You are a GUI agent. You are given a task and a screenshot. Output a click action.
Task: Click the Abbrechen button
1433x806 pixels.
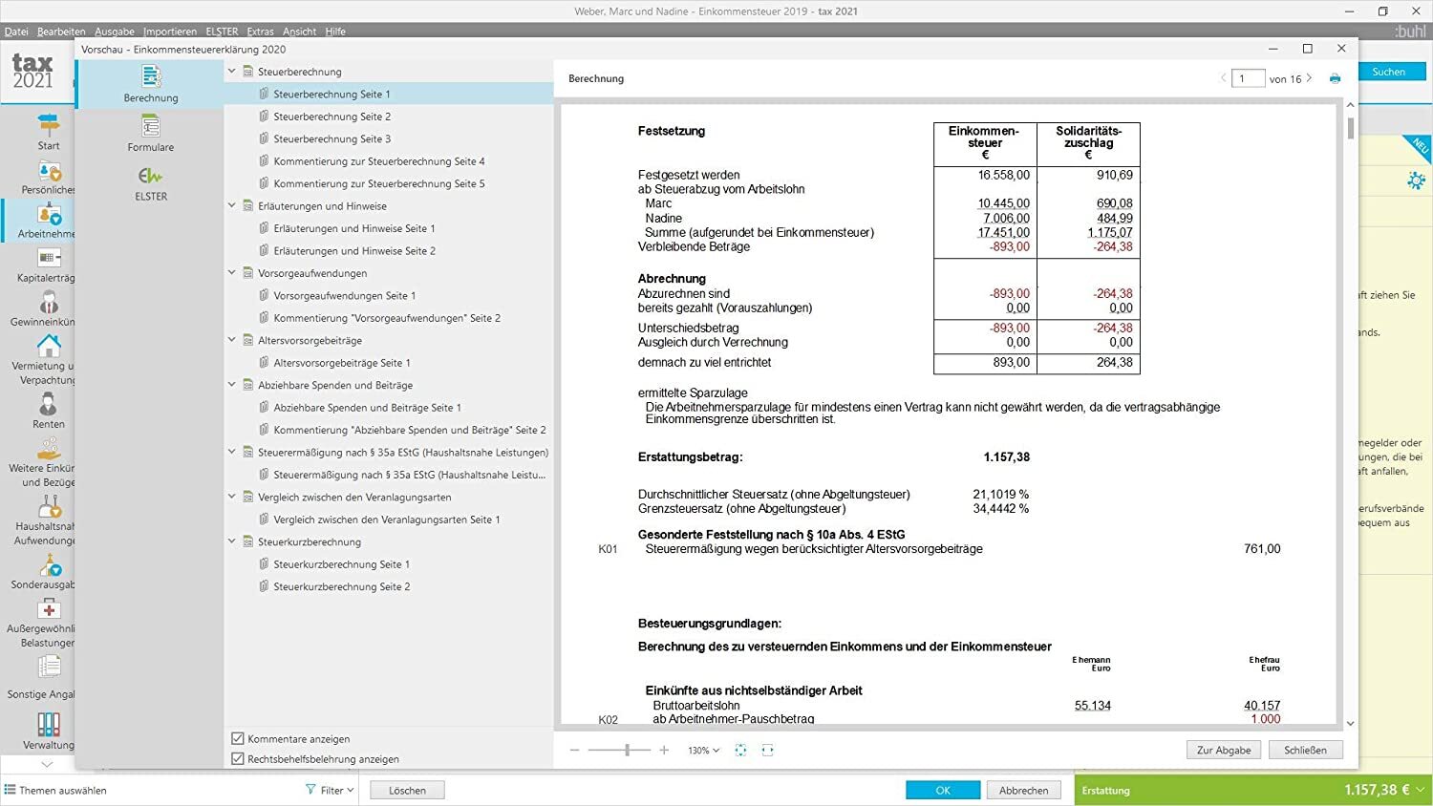tap(1024, 790)
